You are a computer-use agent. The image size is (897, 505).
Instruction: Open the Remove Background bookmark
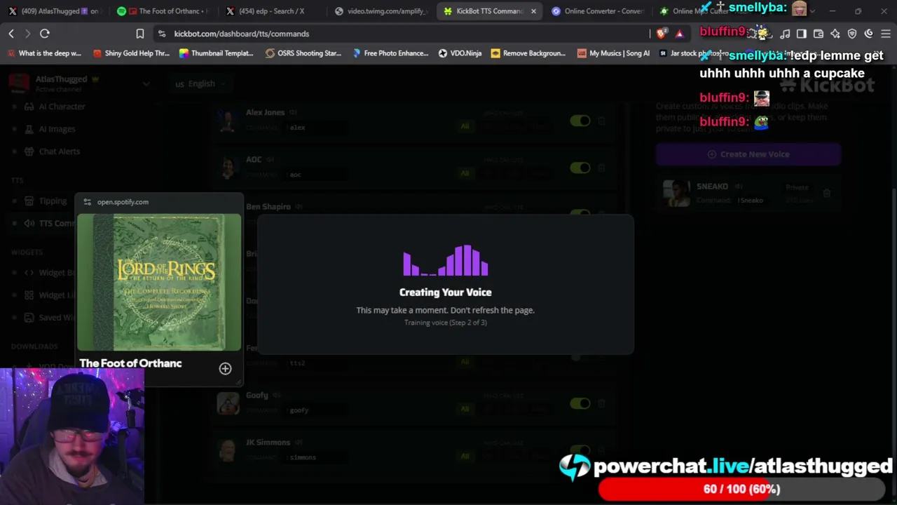(x=528, y=53)
